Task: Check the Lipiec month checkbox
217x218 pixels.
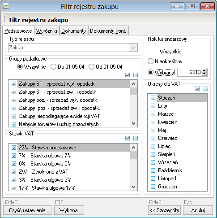Action: point(153,146)
